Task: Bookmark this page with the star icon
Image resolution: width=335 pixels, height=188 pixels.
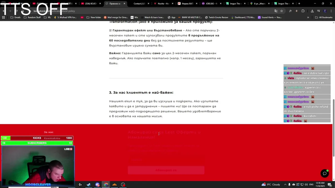Action: 282,11
